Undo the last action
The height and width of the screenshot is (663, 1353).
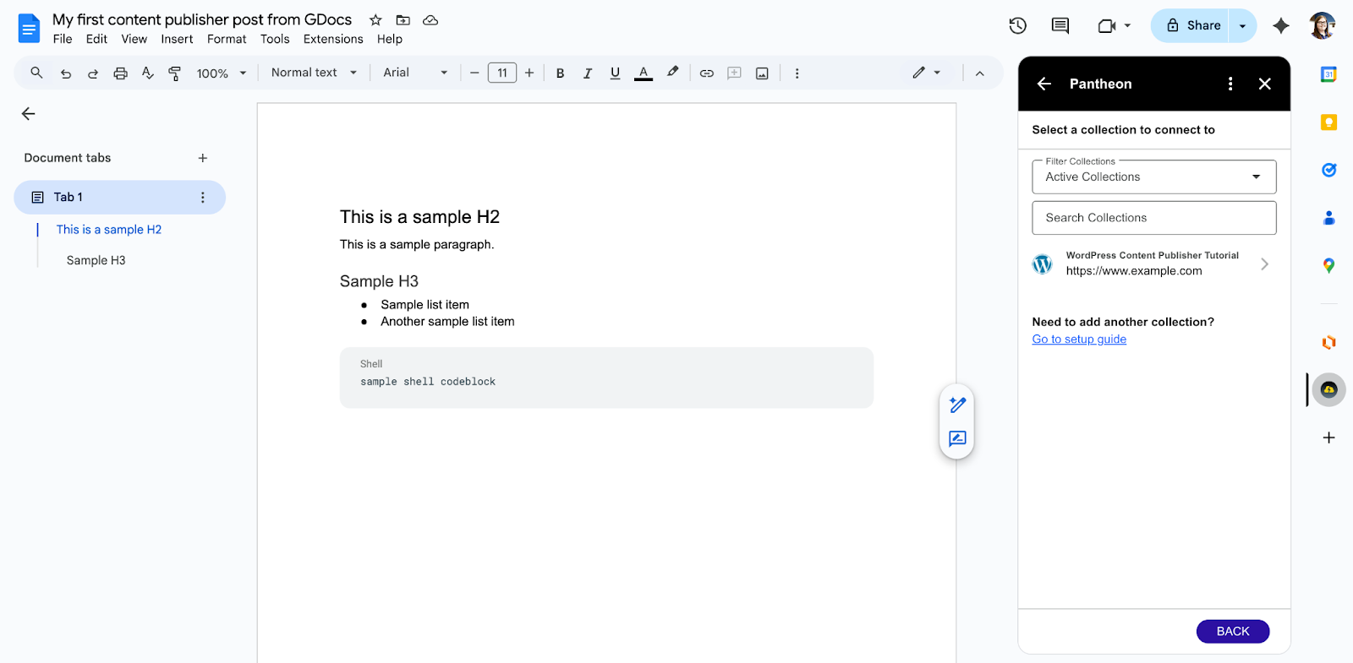coord(65,73)
